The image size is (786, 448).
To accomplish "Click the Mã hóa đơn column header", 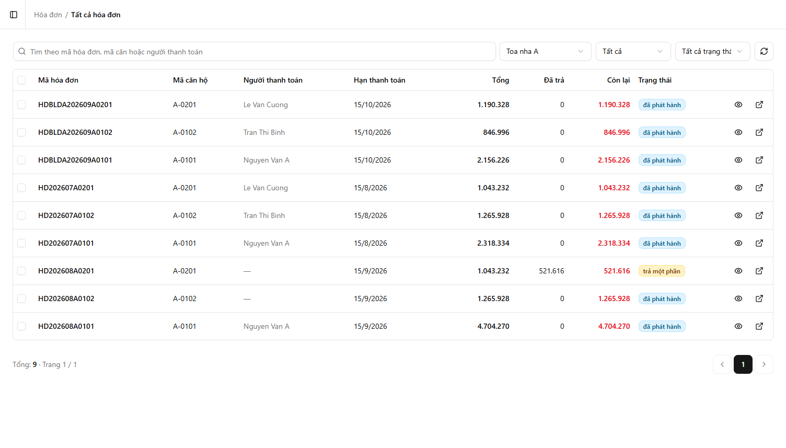I will pyautogui.click(x=58, y=80).
